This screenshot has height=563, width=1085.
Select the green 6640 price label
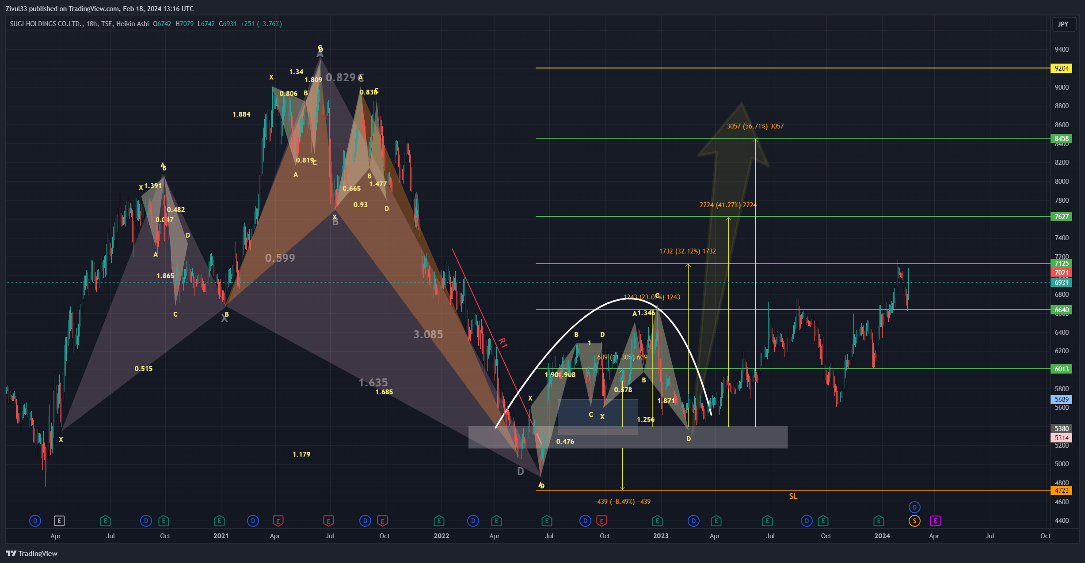[x=1061, y=310]
